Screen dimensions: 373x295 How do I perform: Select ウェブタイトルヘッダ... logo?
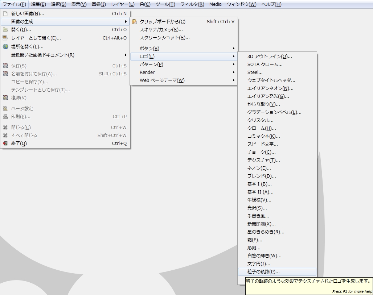click(277, 80)
